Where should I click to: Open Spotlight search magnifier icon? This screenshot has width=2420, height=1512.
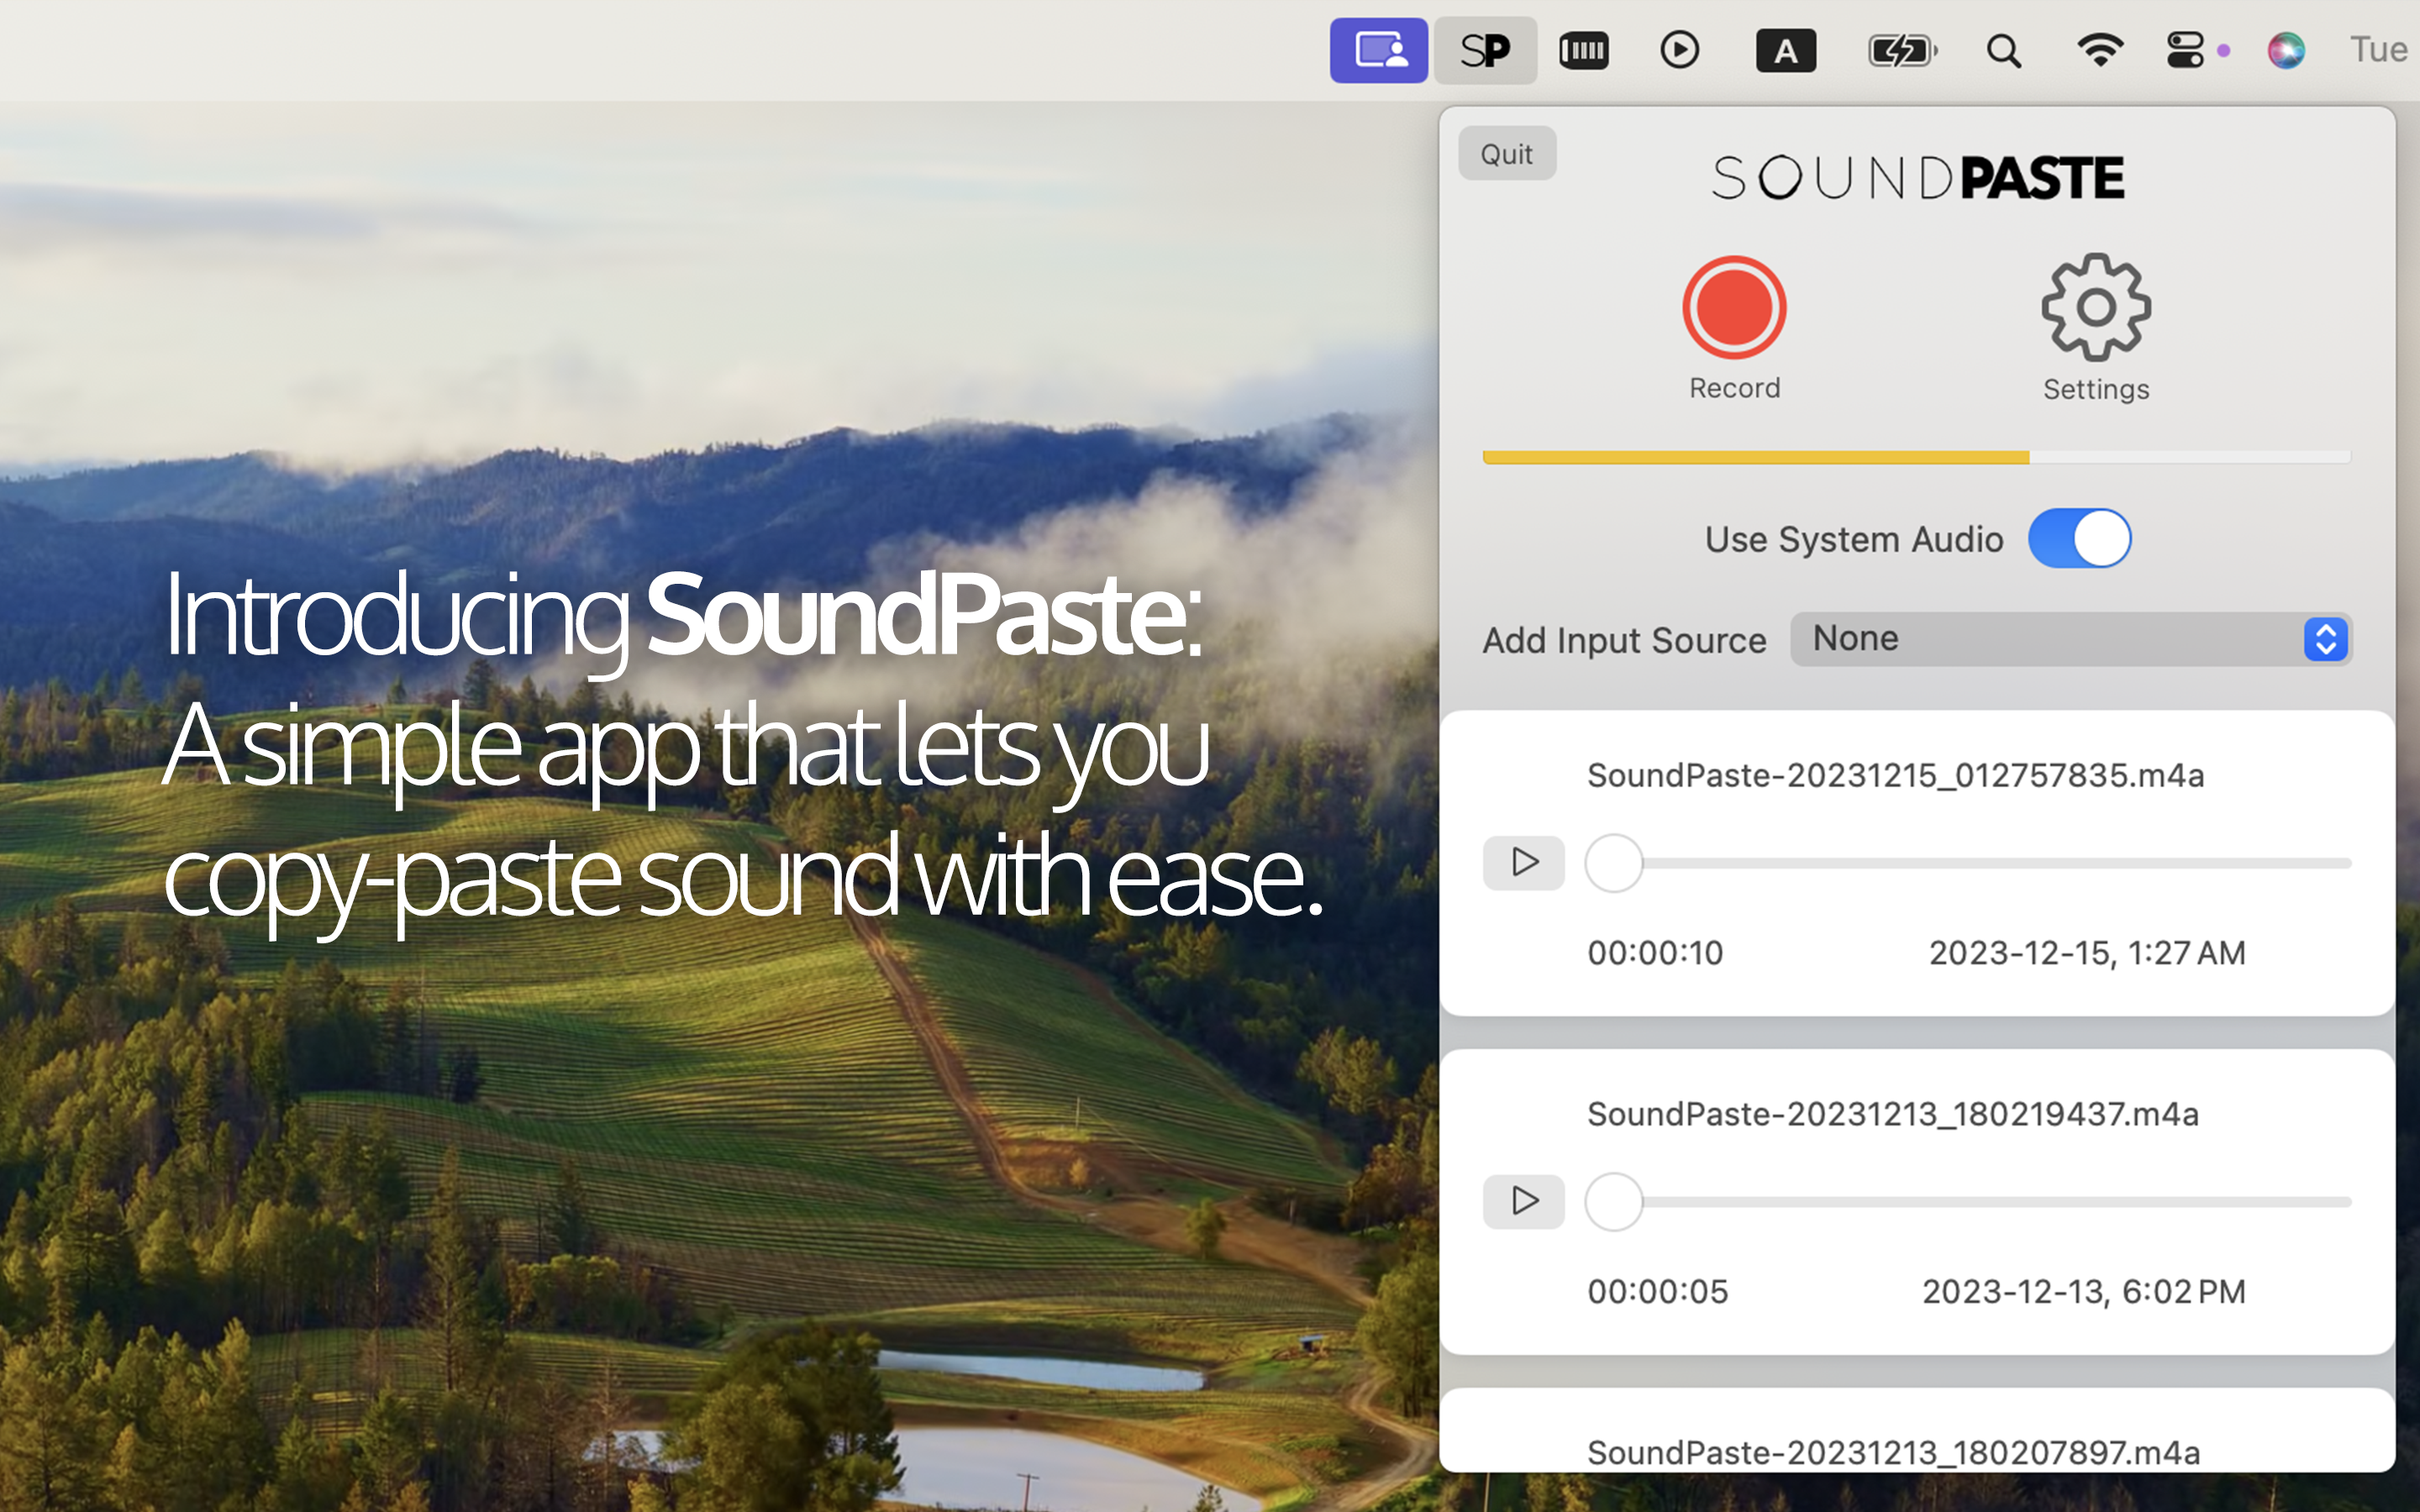(2003, 50)
